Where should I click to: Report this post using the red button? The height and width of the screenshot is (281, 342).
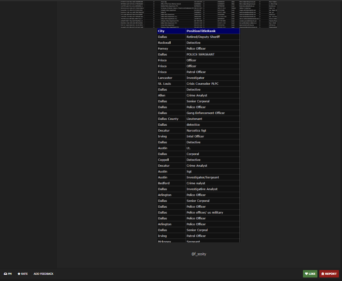(329, 274)
